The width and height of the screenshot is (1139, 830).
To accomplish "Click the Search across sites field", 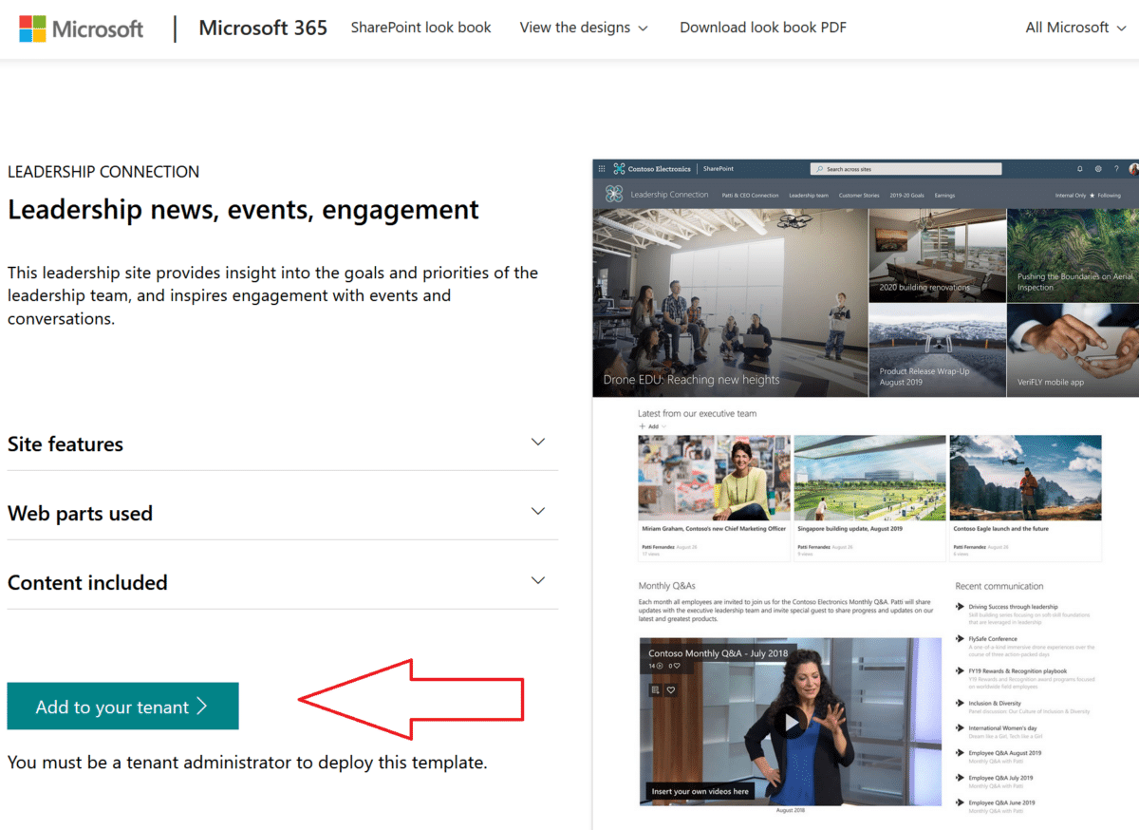I will (x=906, y=169).
